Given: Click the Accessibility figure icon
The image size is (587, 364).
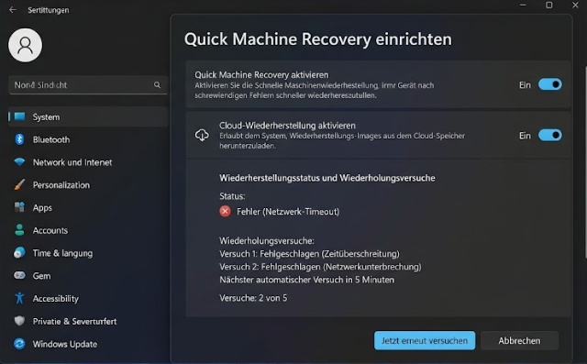Looking at the screenshot, I should pos(19,298).
